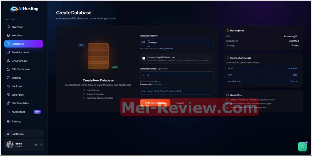Click the database icon in name field
This screenshot has height=156, width=312.
(144, 42)
